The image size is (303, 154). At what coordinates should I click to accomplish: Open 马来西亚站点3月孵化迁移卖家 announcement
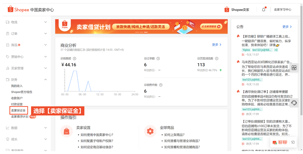click(x=266, y=62)
